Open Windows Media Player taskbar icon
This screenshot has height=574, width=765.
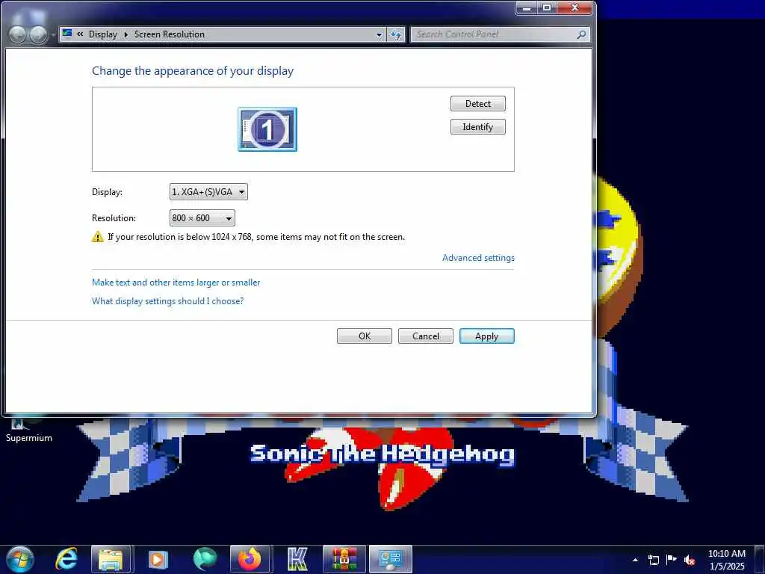click(157, 559)
